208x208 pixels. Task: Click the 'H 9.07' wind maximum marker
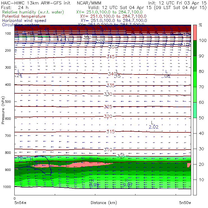click(128, 182)
